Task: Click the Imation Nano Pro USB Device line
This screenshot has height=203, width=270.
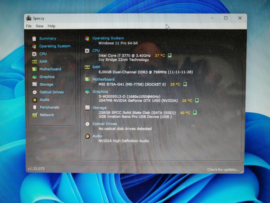Action: [x=135, y=117]
